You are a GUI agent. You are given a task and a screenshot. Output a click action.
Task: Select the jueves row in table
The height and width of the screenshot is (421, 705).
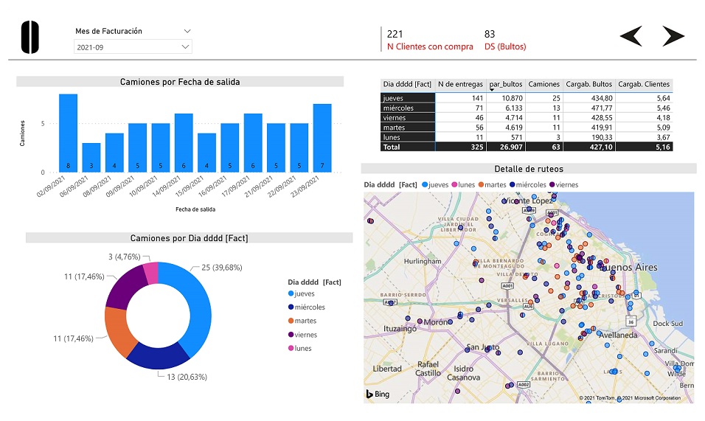coord(527,98)
